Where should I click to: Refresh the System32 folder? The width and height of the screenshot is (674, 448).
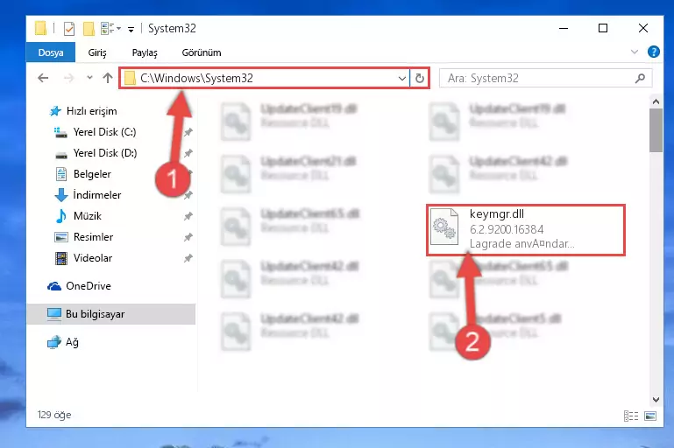point(420,78)
